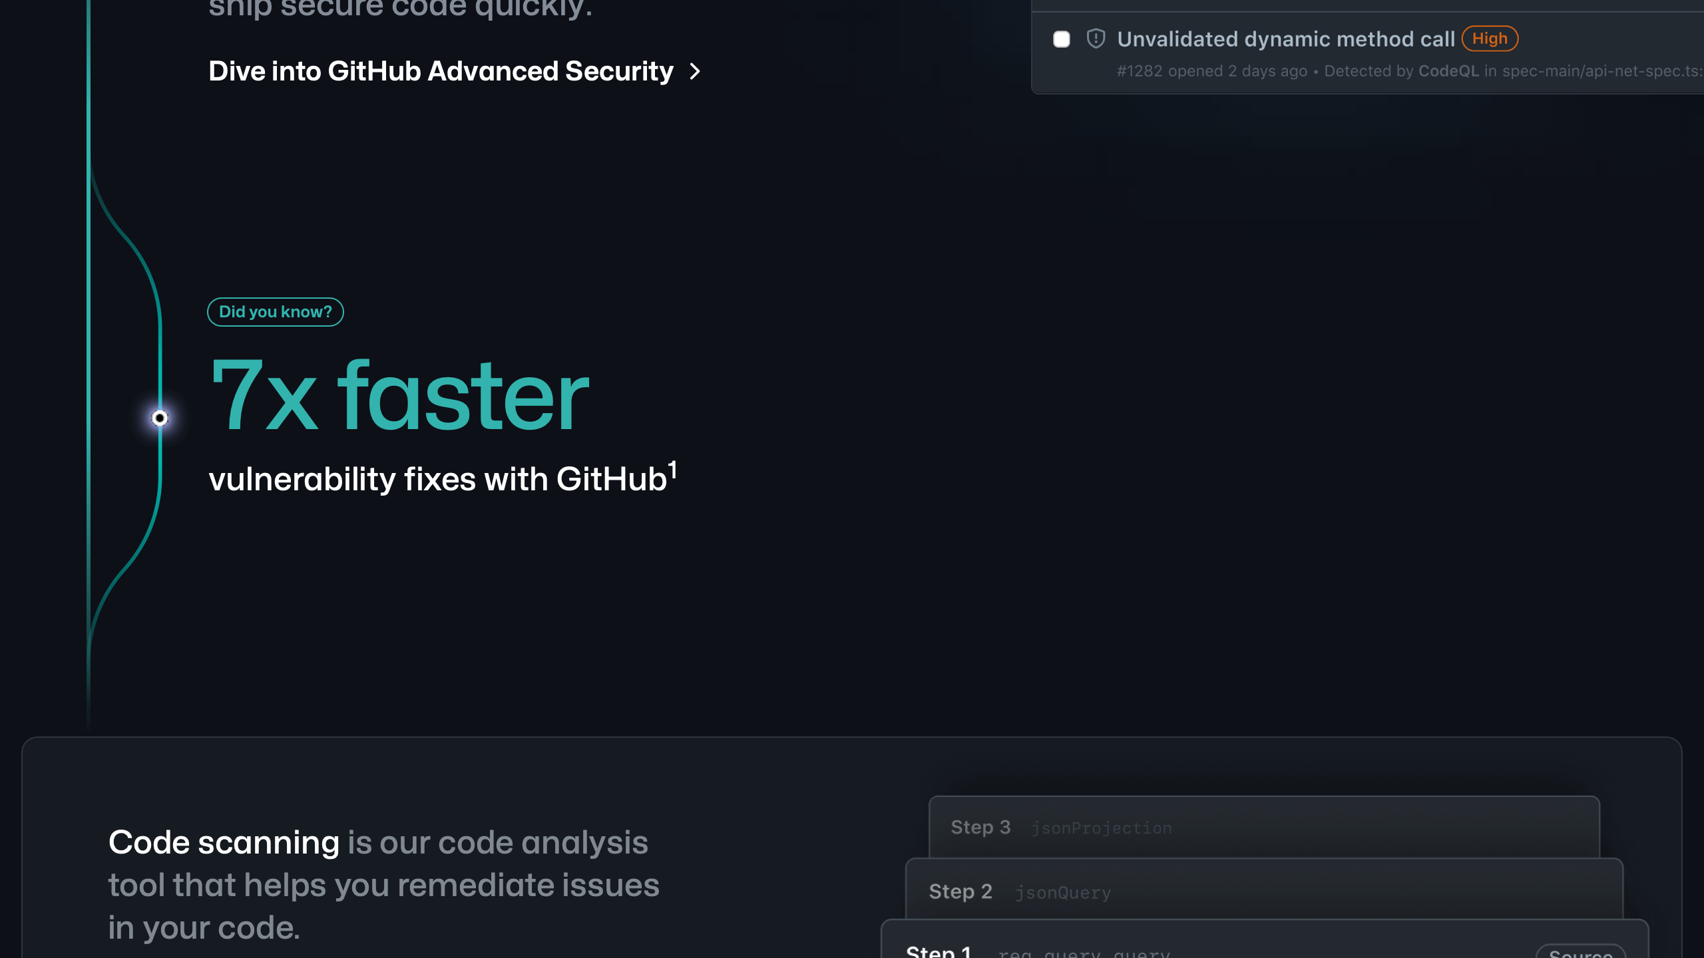
Task: Click the High severity label
Action: coord(1490,39)
